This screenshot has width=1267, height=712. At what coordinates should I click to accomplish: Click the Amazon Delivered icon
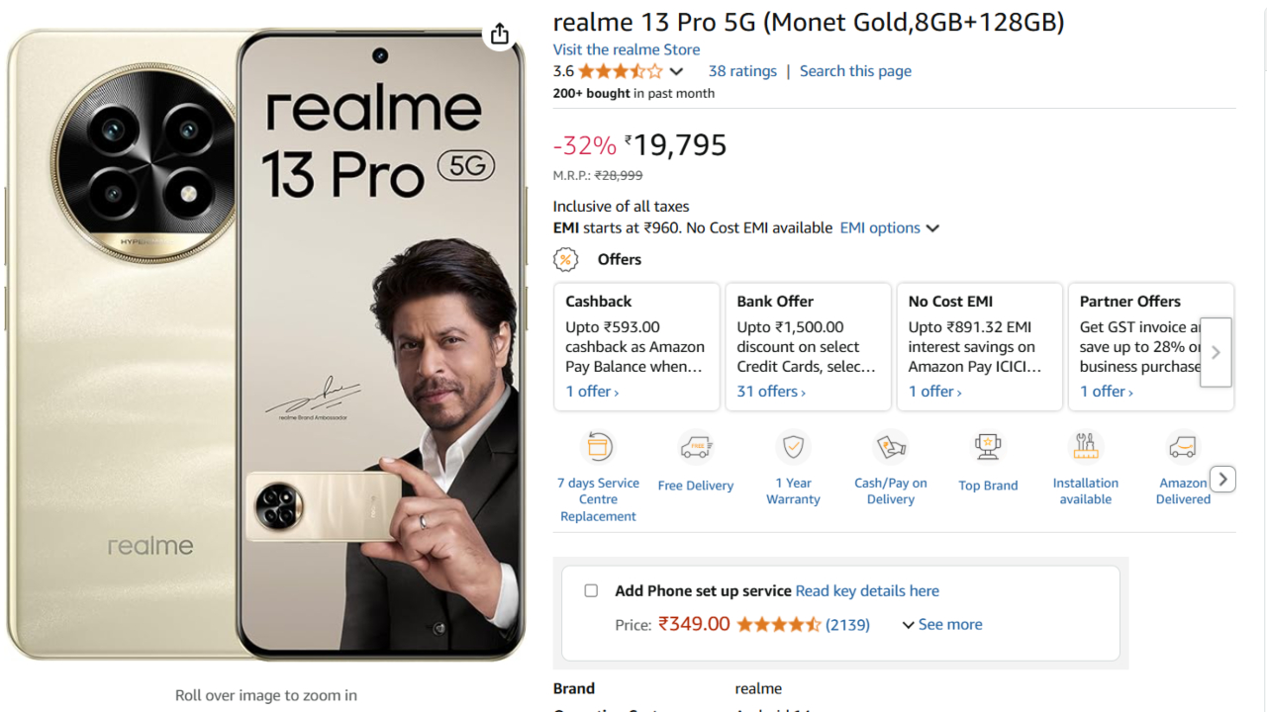coord(1183,447)
